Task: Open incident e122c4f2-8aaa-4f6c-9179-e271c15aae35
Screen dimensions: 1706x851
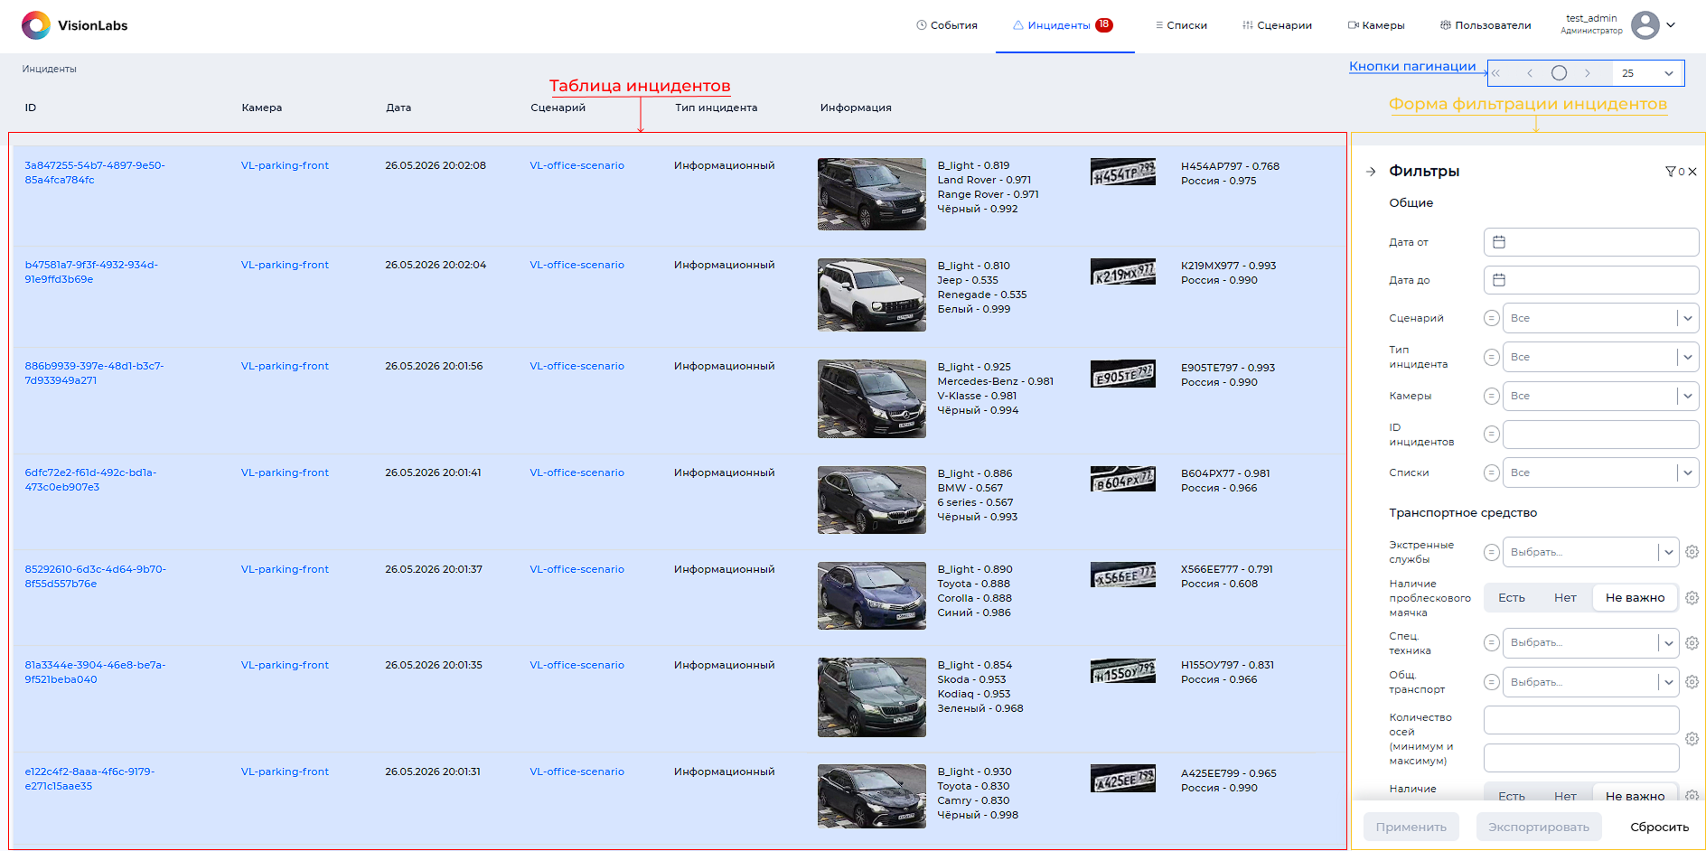Action: 89,779
